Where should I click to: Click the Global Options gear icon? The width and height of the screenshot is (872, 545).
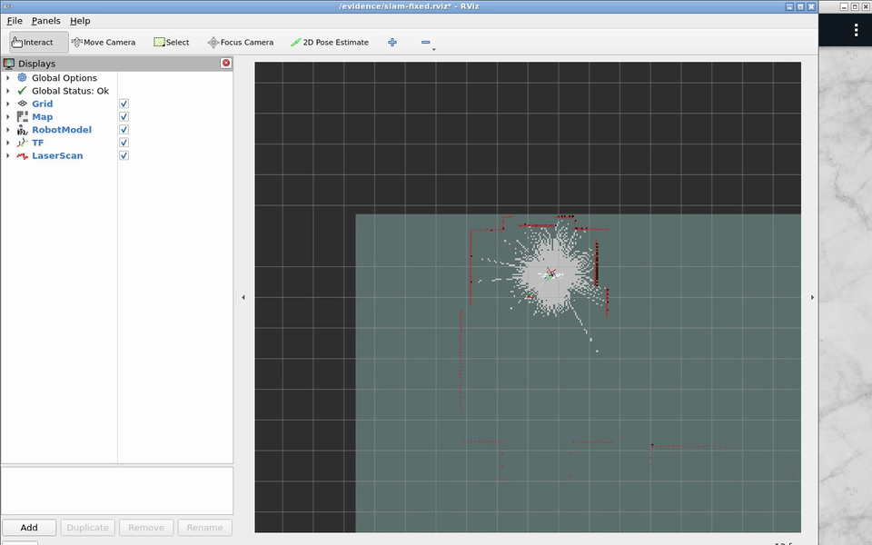tap(22, 78)
